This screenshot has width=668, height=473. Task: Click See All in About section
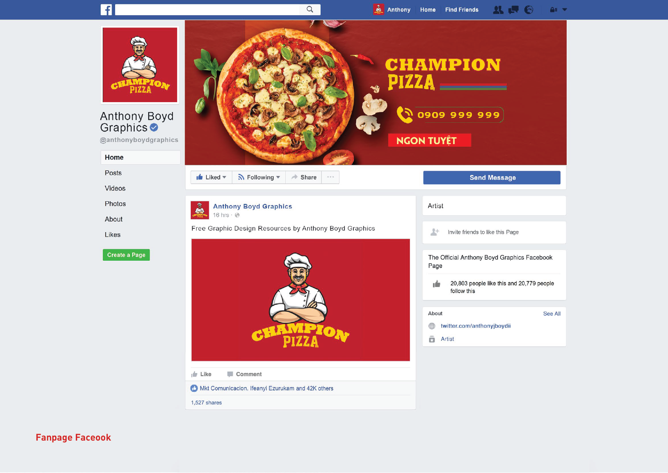point(552,314)
